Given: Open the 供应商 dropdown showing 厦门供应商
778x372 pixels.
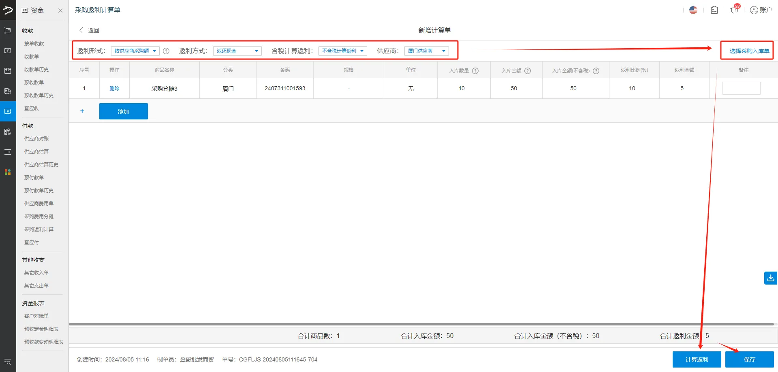Looking at the screenshot, I should click(426, 51).
